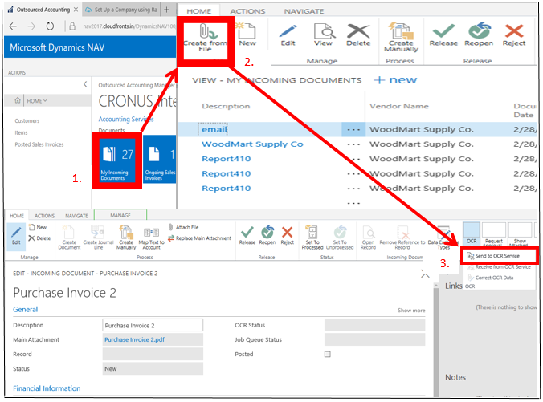The image size is (543, 402).
Task: Click the Vendor Name column header
Action: [x=399, y=106]
